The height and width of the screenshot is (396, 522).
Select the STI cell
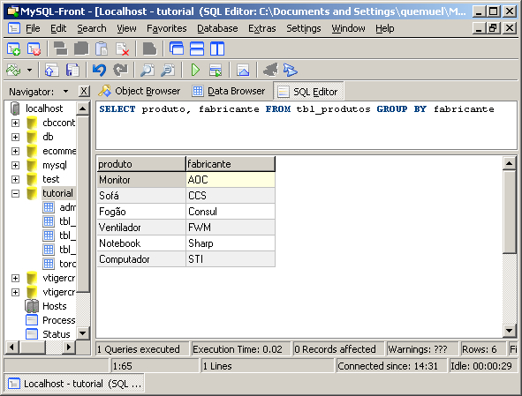point(231,259)
